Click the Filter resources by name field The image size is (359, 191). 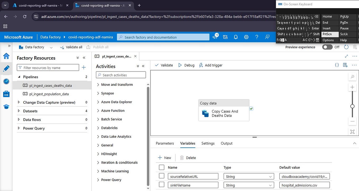(x=48, y=67)
